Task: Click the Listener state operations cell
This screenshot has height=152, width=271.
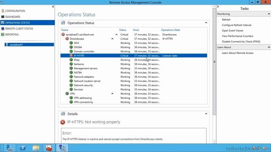Action: click(x=170, y=56)
